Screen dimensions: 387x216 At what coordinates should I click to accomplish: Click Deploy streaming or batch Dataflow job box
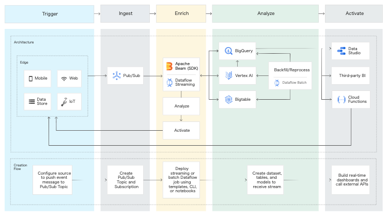(x=181, y=180)
